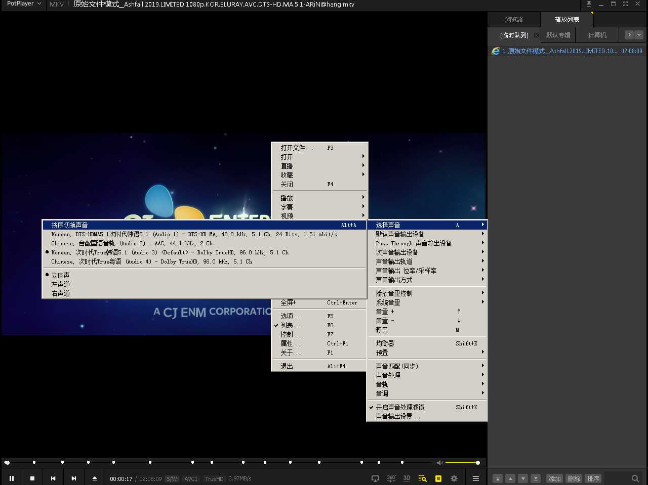648x485 pixels.
Task: Select Chinese TrueHD Cantonese Audio 4 track
Action: point(204,261)
